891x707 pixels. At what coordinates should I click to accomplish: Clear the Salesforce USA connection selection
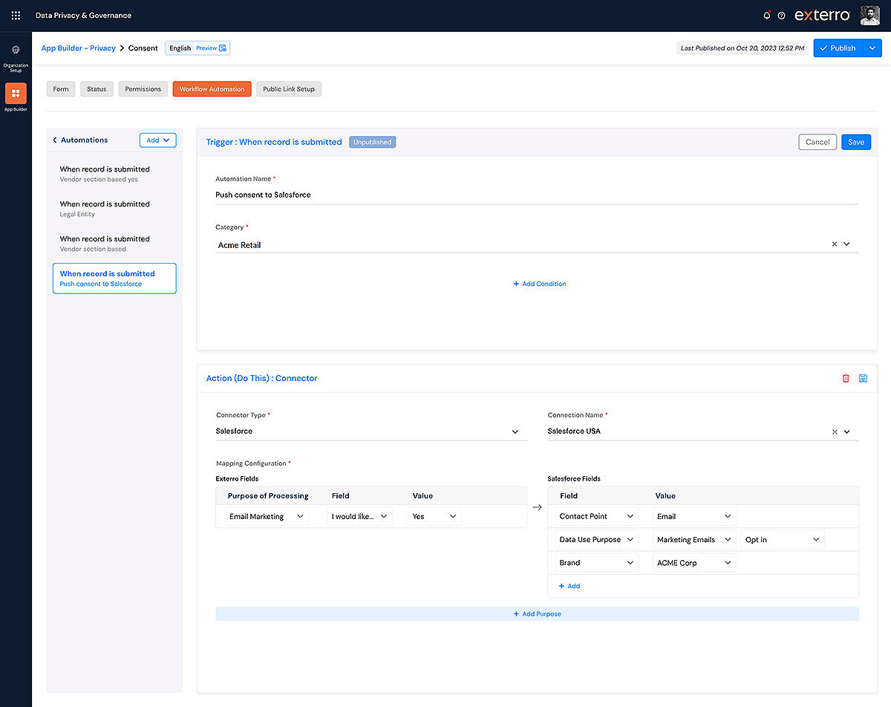tap(834, 431)
